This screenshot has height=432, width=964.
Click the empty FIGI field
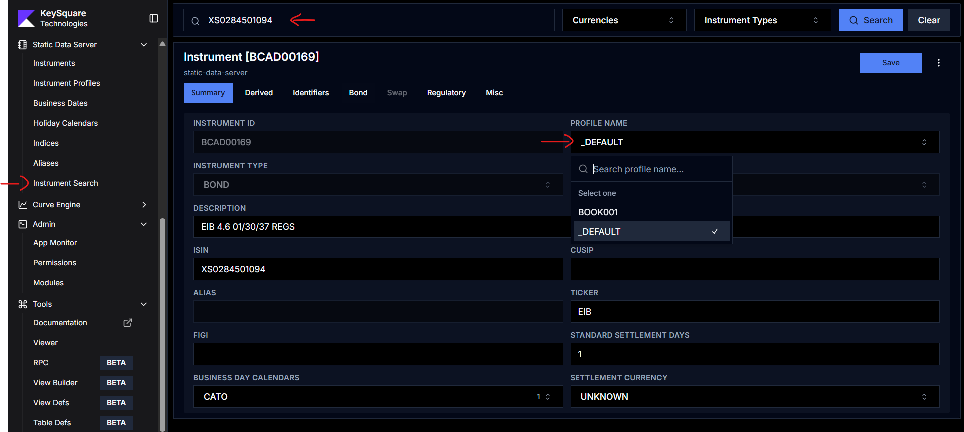[x=378, y=354]
